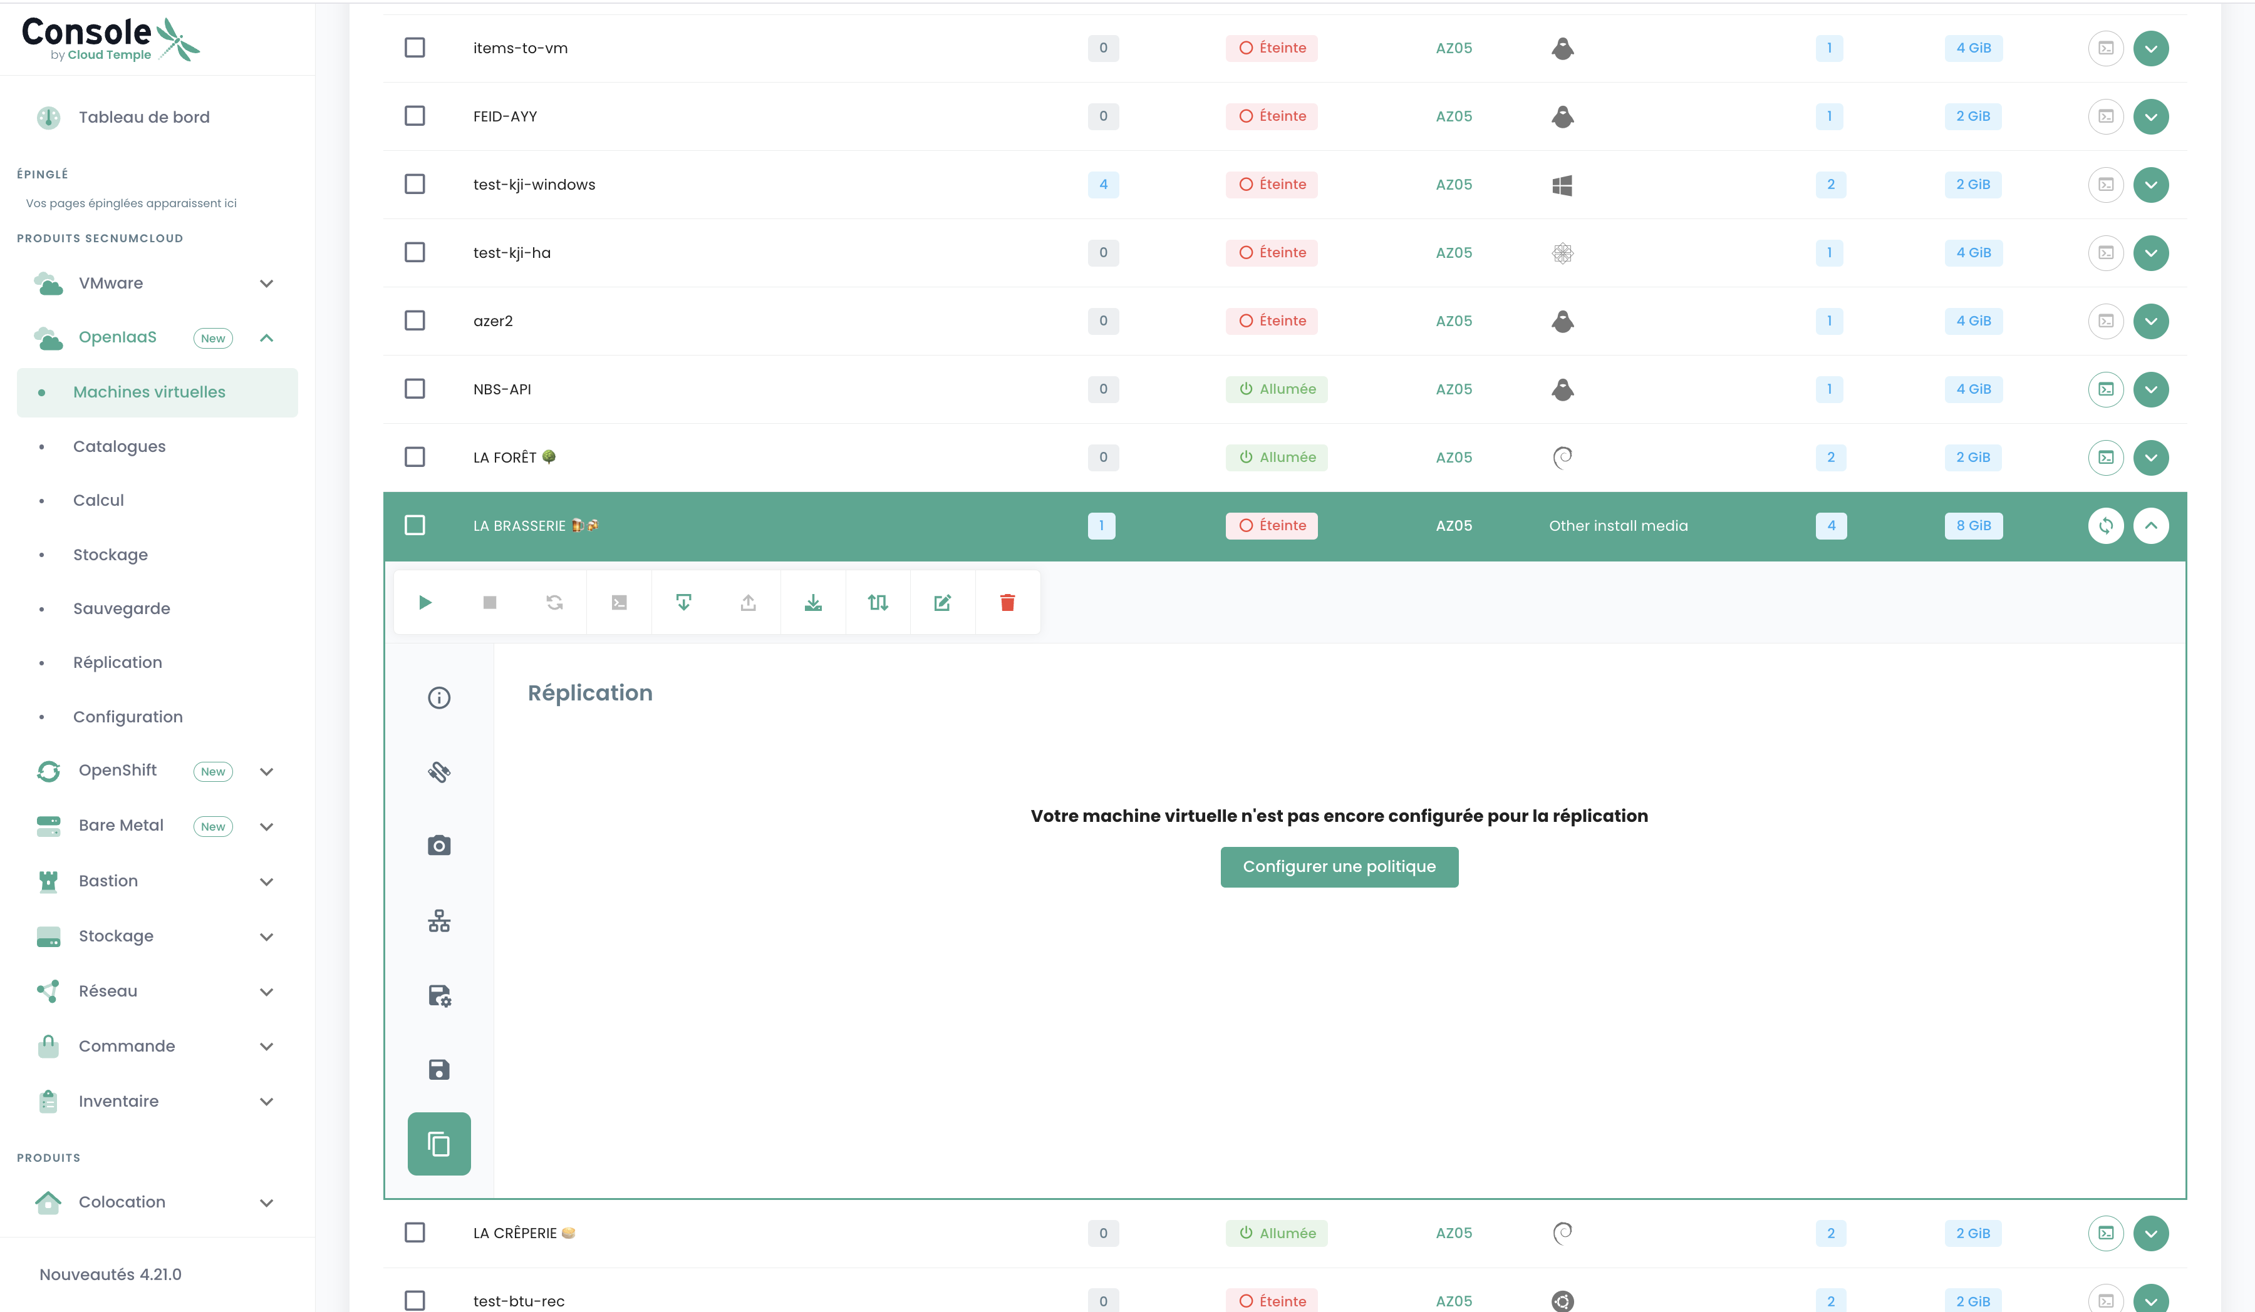Go to Sauvegarde in sidebar menu

pos(121,608)
